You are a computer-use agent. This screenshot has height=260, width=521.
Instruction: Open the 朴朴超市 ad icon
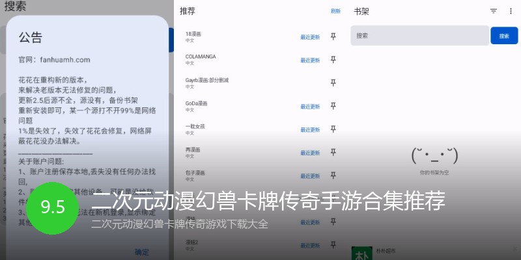click(x=362, y=253)
